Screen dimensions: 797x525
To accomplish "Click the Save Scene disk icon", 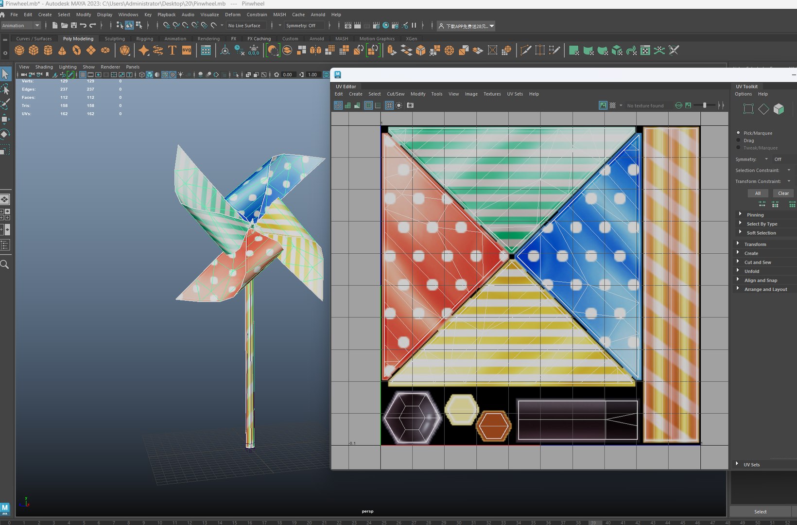I will pyautogui.click(x=74, y=25).
